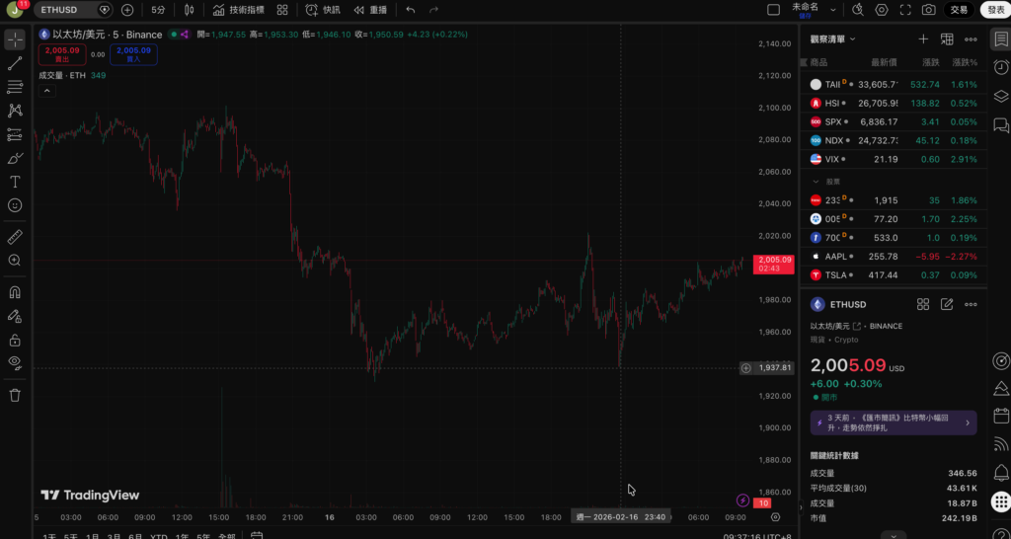Take a chart snapshot with camera icon
This screenshot has width=1011, height=539.
[x=928, y=10]
